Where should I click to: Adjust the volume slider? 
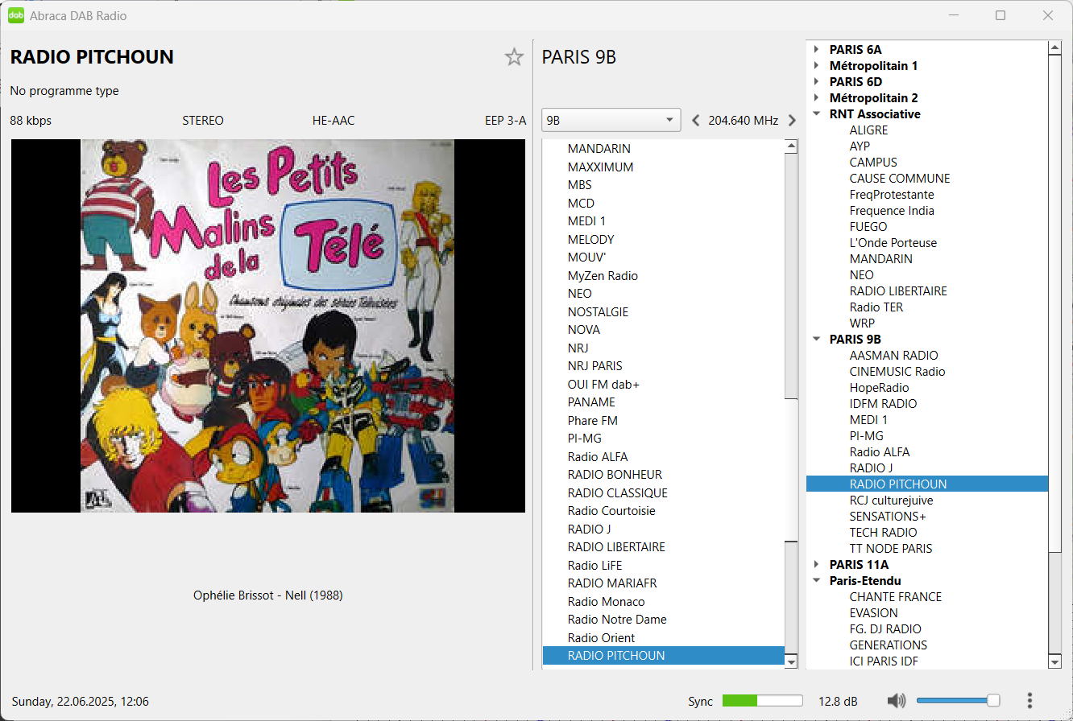pos(959,701)
